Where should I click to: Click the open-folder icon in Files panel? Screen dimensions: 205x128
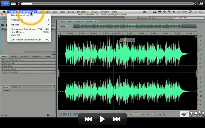tap(3, 25)
